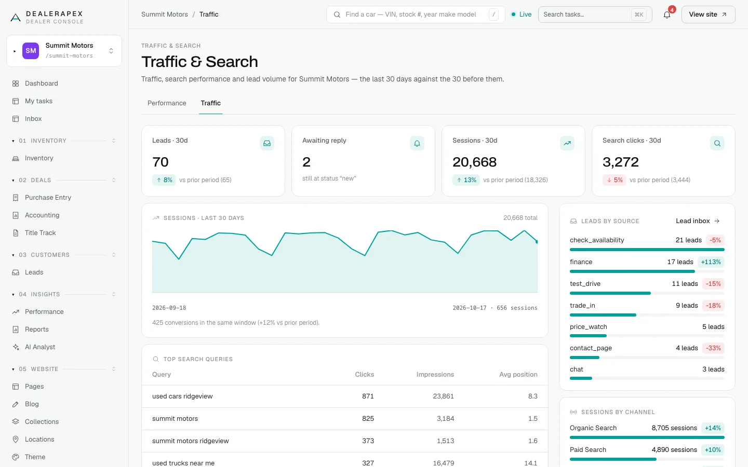Click the 'used cars ridgeview' query row

[345, 396]
